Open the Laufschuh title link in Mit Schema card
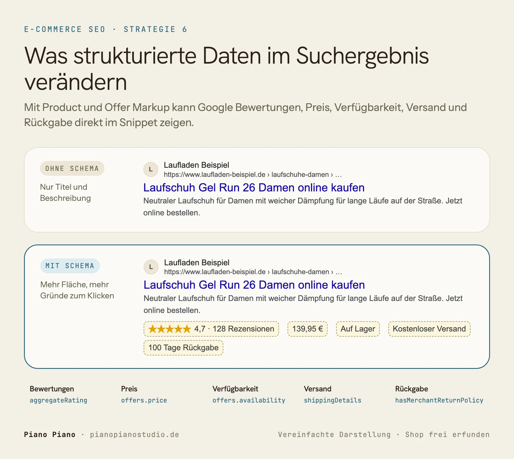This screenshot has width=514, height=459. pyautogui.click(x=254, y=285)
